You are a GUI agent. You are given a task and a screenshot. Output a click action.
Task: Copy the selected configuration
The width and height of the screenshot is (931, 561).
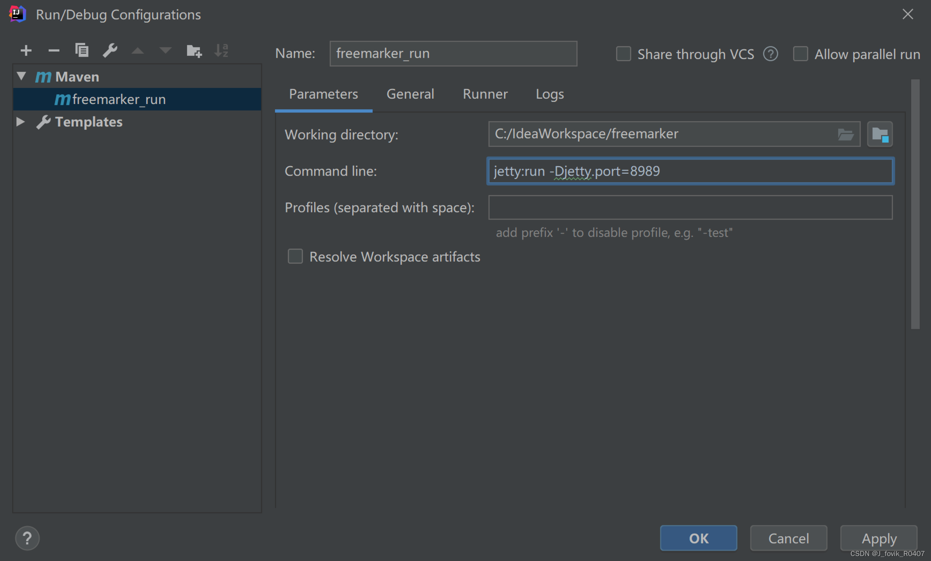click(82, 51)
